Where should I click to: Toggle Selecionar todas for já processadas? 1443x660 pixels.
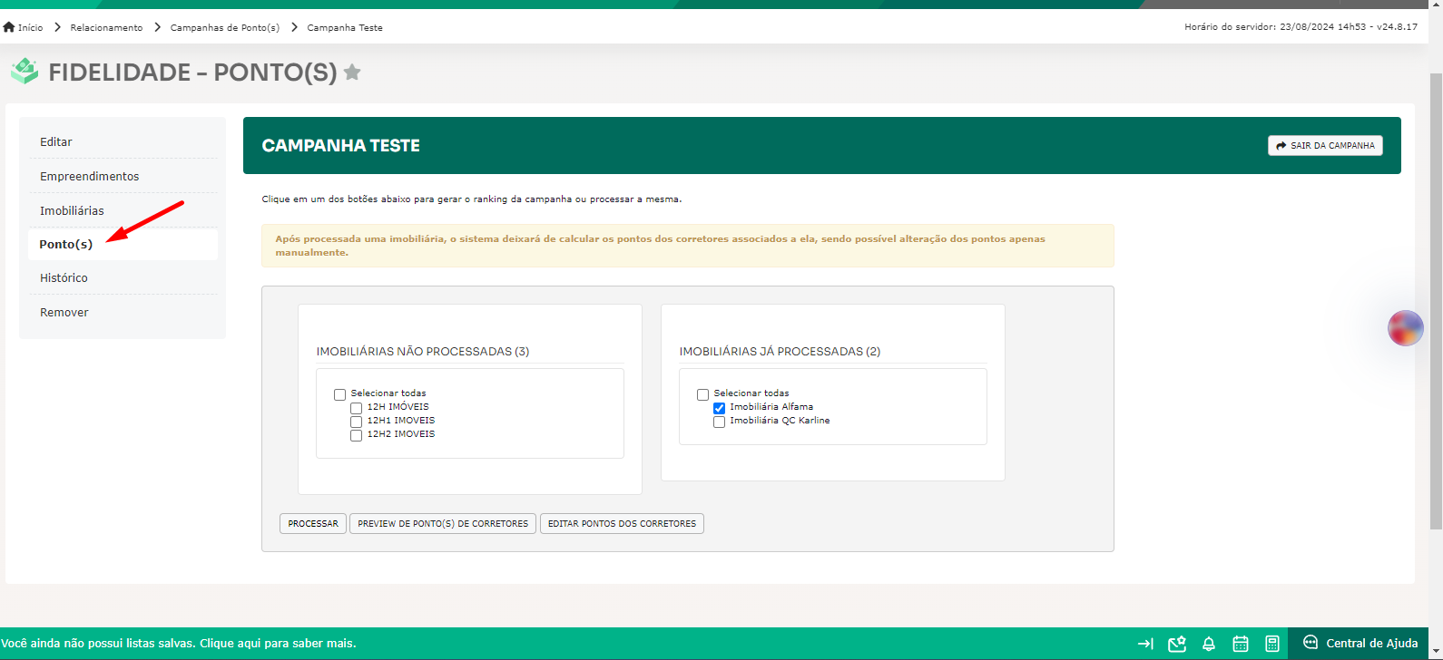coord(703,394)
